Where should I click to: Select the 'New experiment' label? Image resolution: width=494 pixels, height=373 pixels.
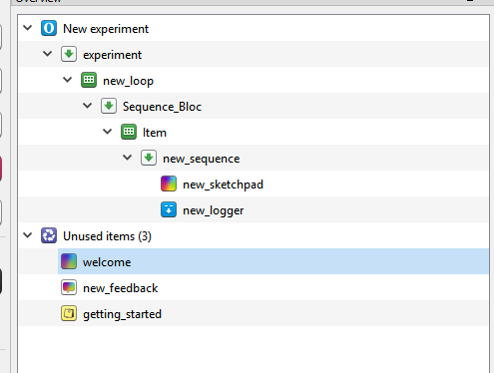point(106,29)
